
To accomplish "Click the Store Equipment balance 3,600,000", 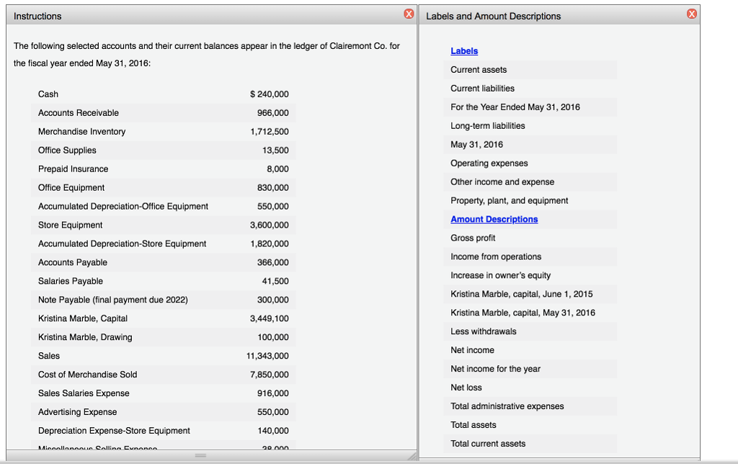I will [270, 225].
